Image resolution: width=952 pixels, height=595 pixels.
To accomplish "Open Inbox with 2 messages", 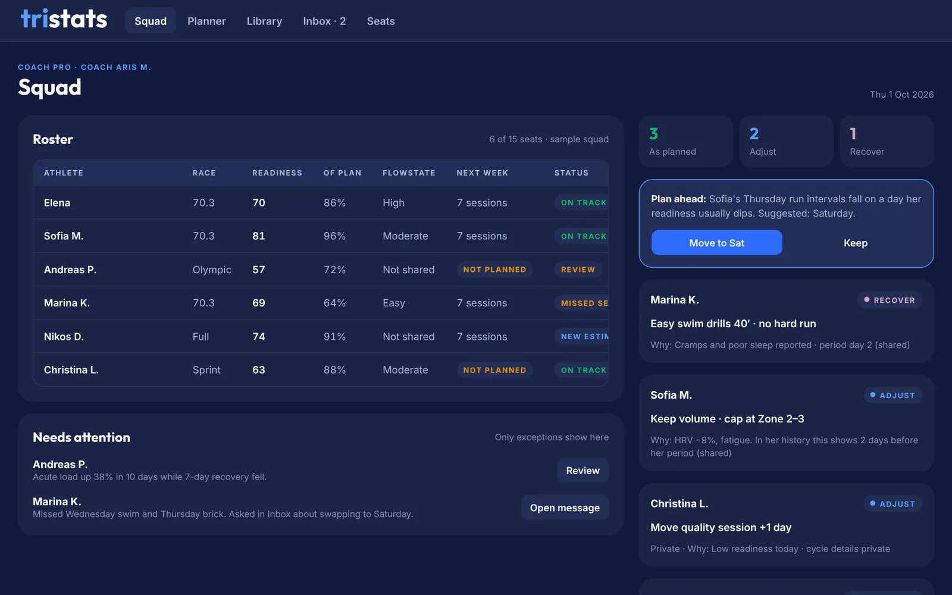I will pos(324,21).
